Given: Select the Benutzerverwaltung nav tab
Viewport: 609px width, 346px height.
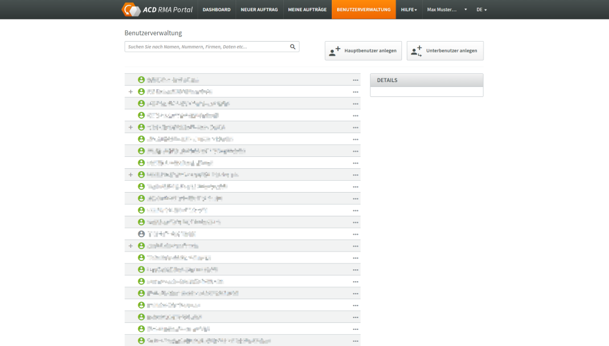Looking at the screenshot, I should (363, 10).
